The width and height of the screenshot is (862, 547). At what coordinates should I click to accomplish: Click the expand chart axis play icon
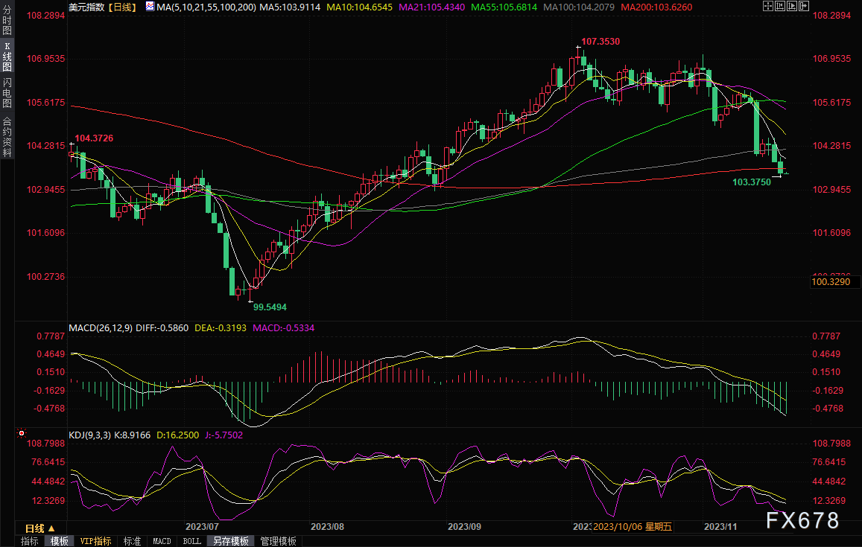(792, 6)
